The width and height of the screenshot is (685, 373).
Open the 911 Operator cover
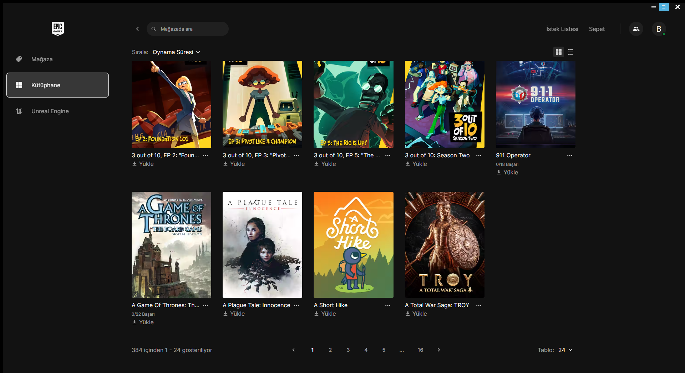(x=536, y=104)
